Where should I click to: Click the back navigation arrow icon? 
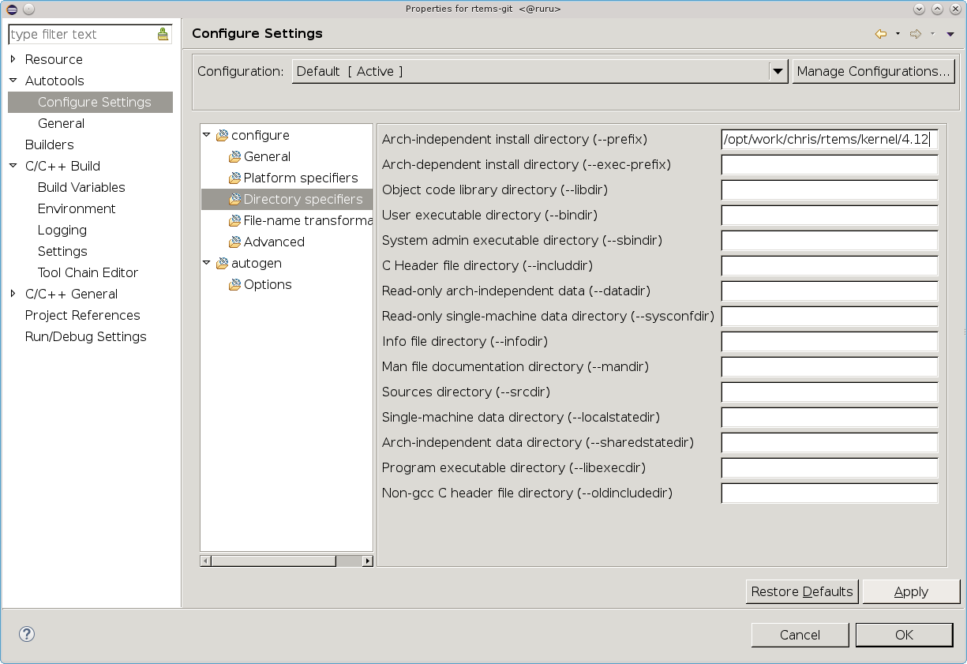coord(881,34)
